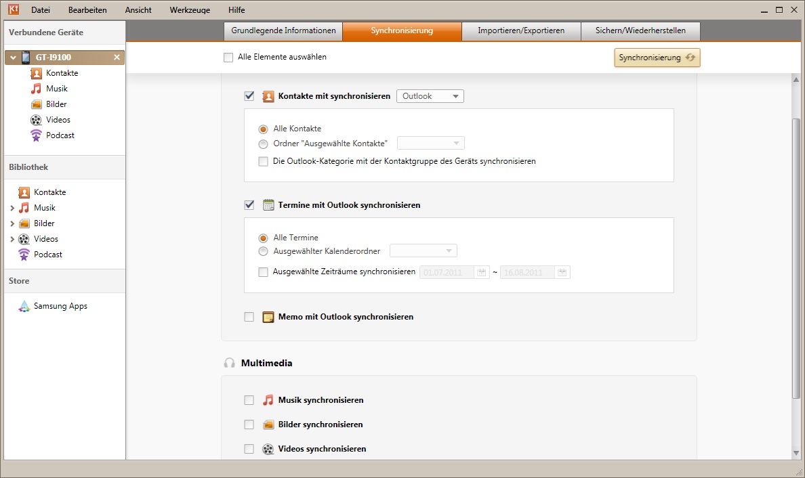
Task: Switch to Importieren/Exportieren tab
Action: [520, 30]
